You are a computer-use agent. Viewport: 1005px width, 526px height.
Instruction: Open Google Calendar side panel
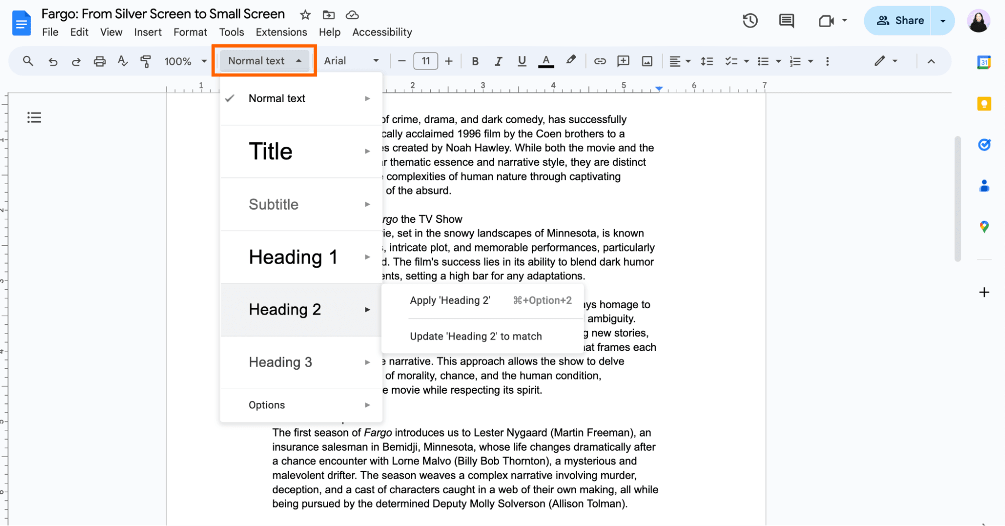(x=984, y=62)
